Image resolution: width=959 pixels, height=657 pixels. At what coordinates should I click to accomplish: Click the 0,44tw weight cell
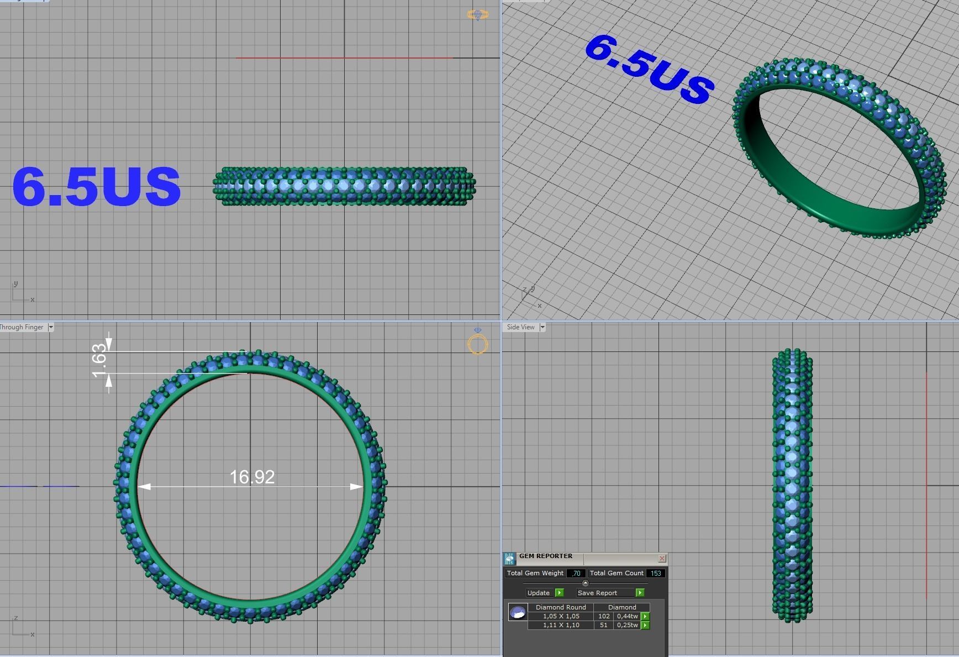(627, 616)
